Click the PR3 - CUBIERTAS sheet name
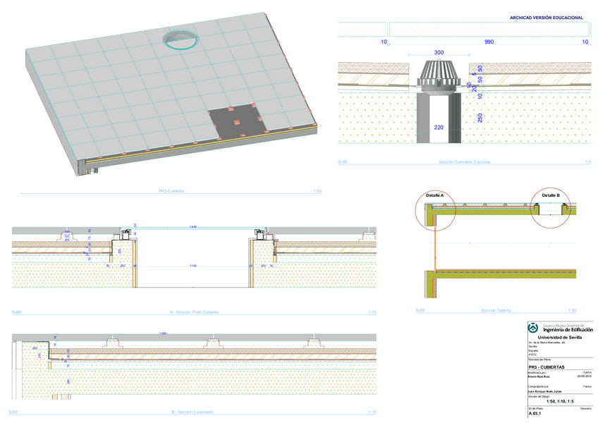Image resolution: width=598 pixels, height=423 pixels. tap(551, 367)
